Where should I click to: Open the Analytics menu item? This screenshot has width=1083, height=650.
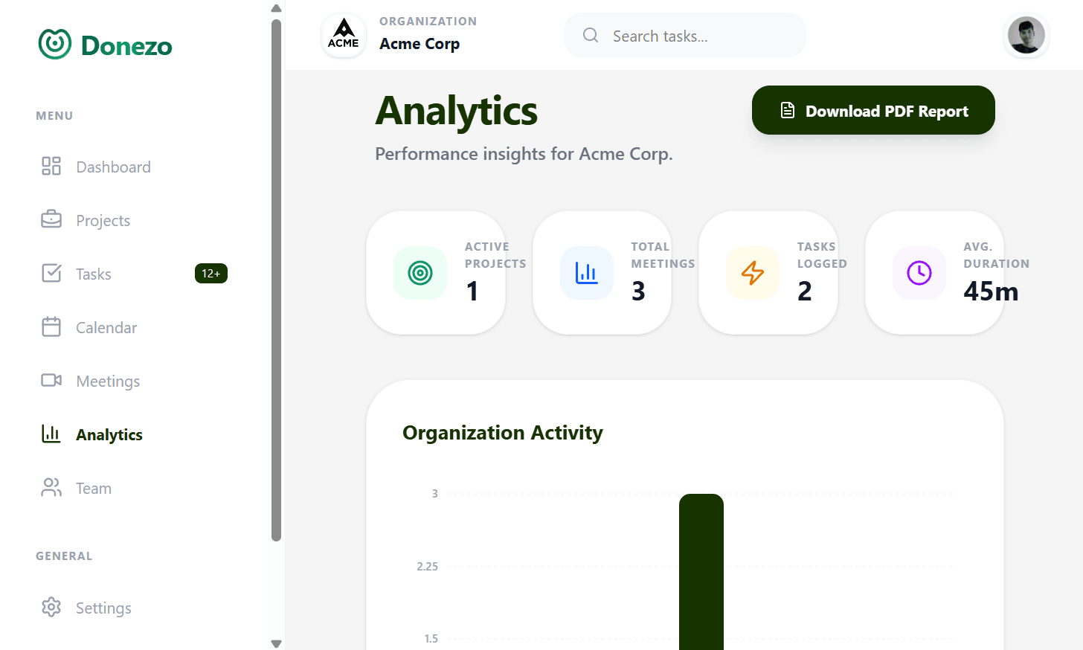coord(109,434)
